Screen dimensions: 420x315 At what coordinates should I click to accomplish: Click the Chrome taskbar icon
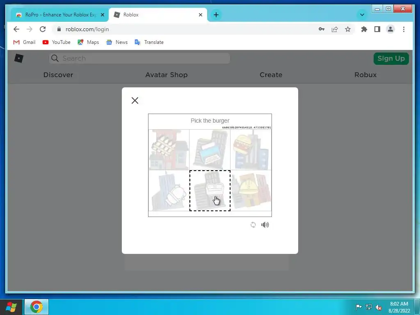(37, 307)
